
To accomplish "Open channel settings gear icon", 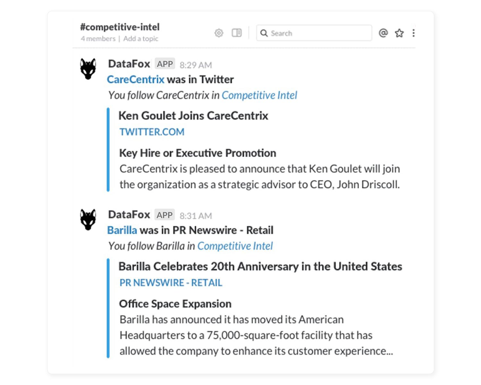I will (x=219, y=33).
